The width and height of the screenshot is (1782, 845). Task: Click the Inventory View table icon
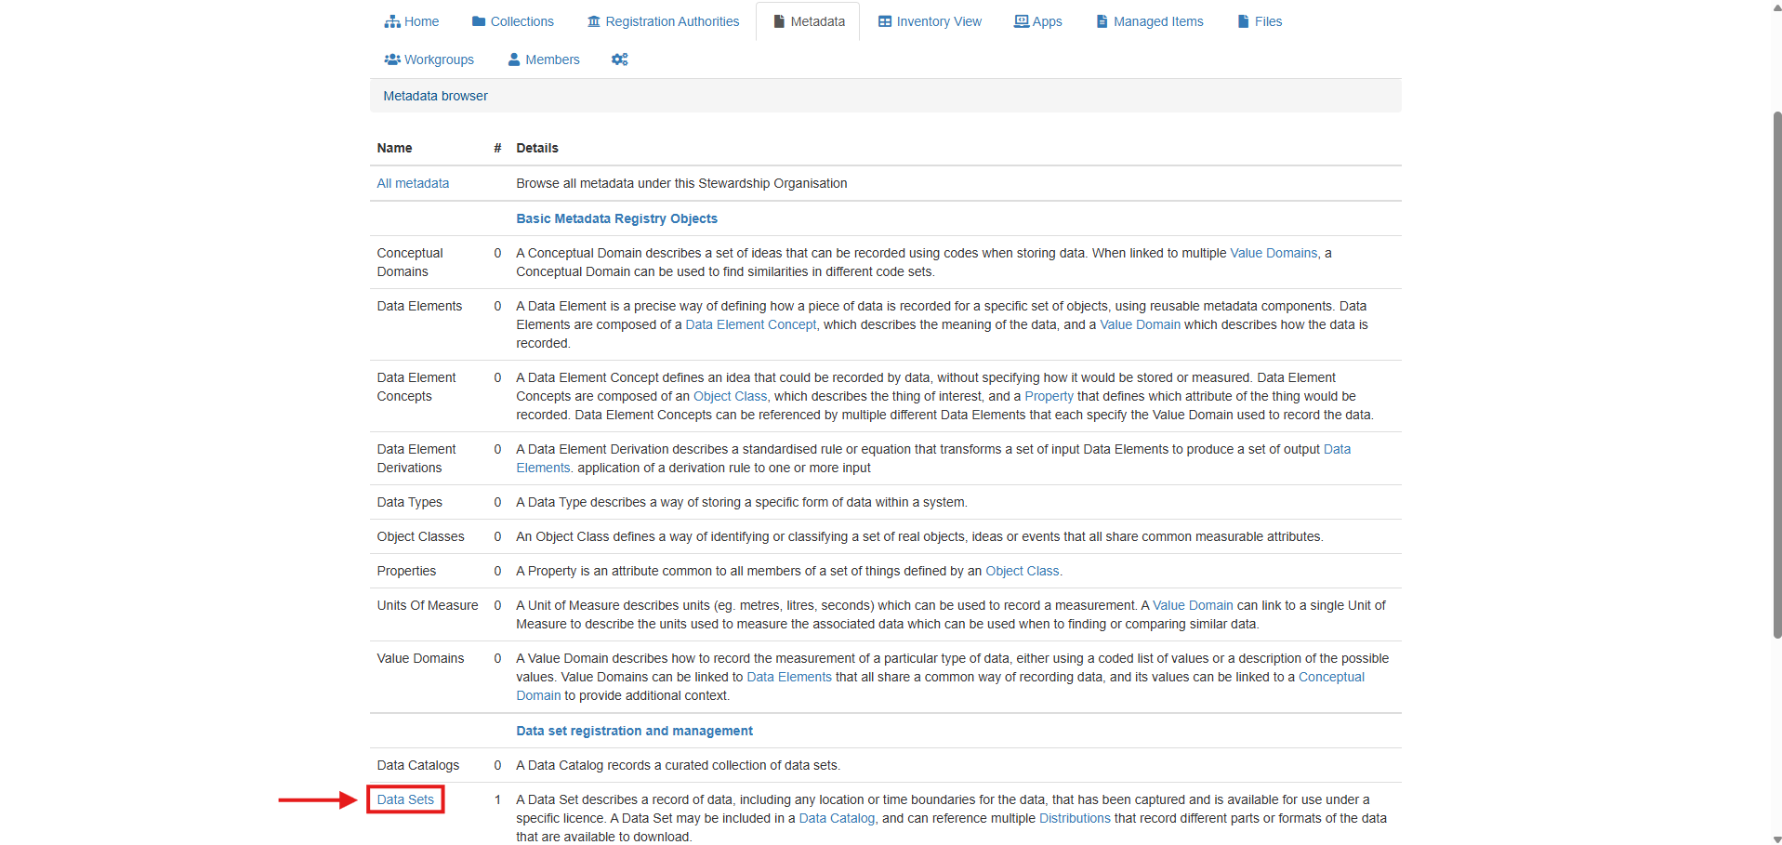pos(885,21)
